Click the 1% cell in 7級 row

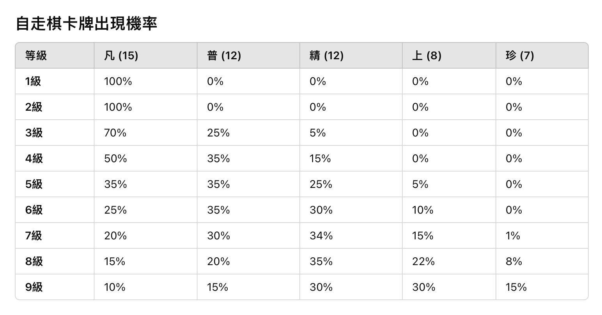point(513,236)
